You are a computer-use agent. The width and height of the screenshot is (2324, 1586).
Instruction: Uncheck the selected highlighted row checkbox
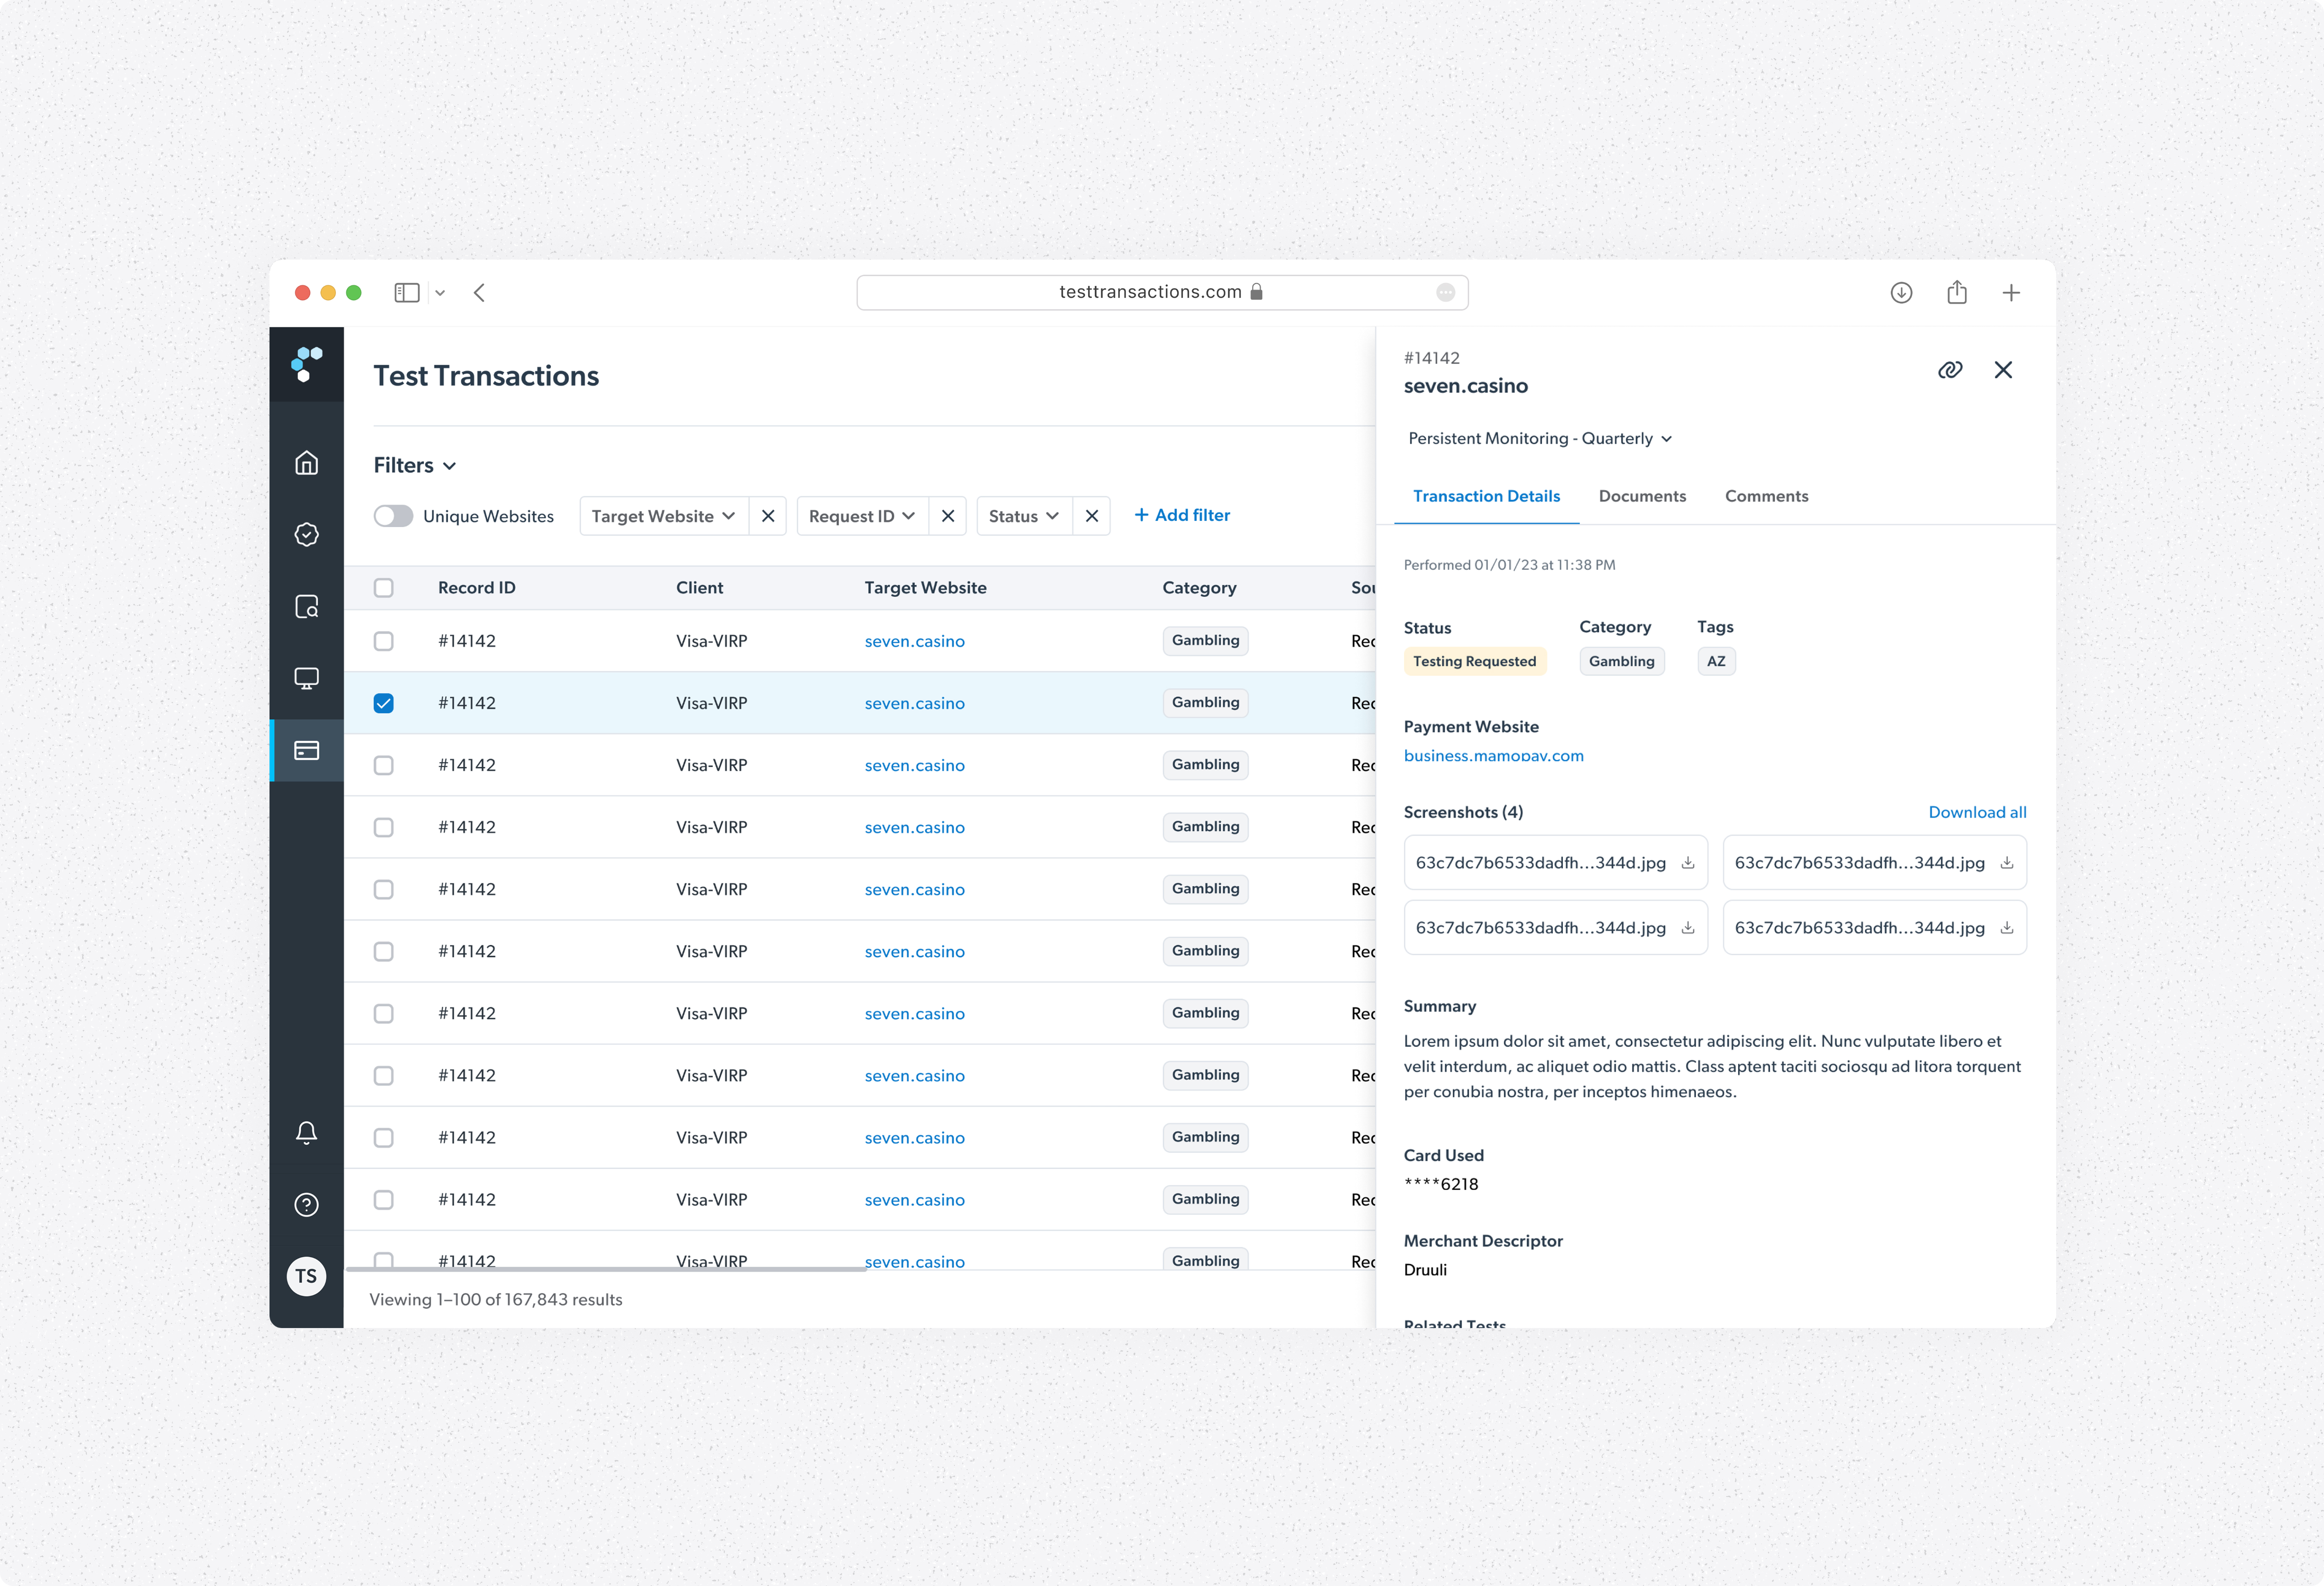pyautogui.click(x=384, y=704)
